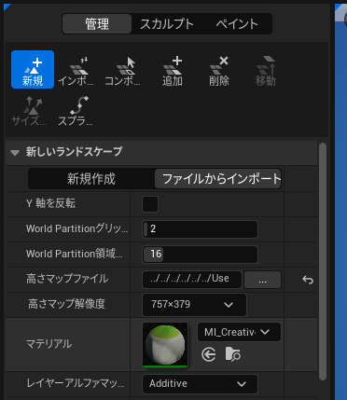Click the use-selected-asset arrow under material

(x=209, y=354)
